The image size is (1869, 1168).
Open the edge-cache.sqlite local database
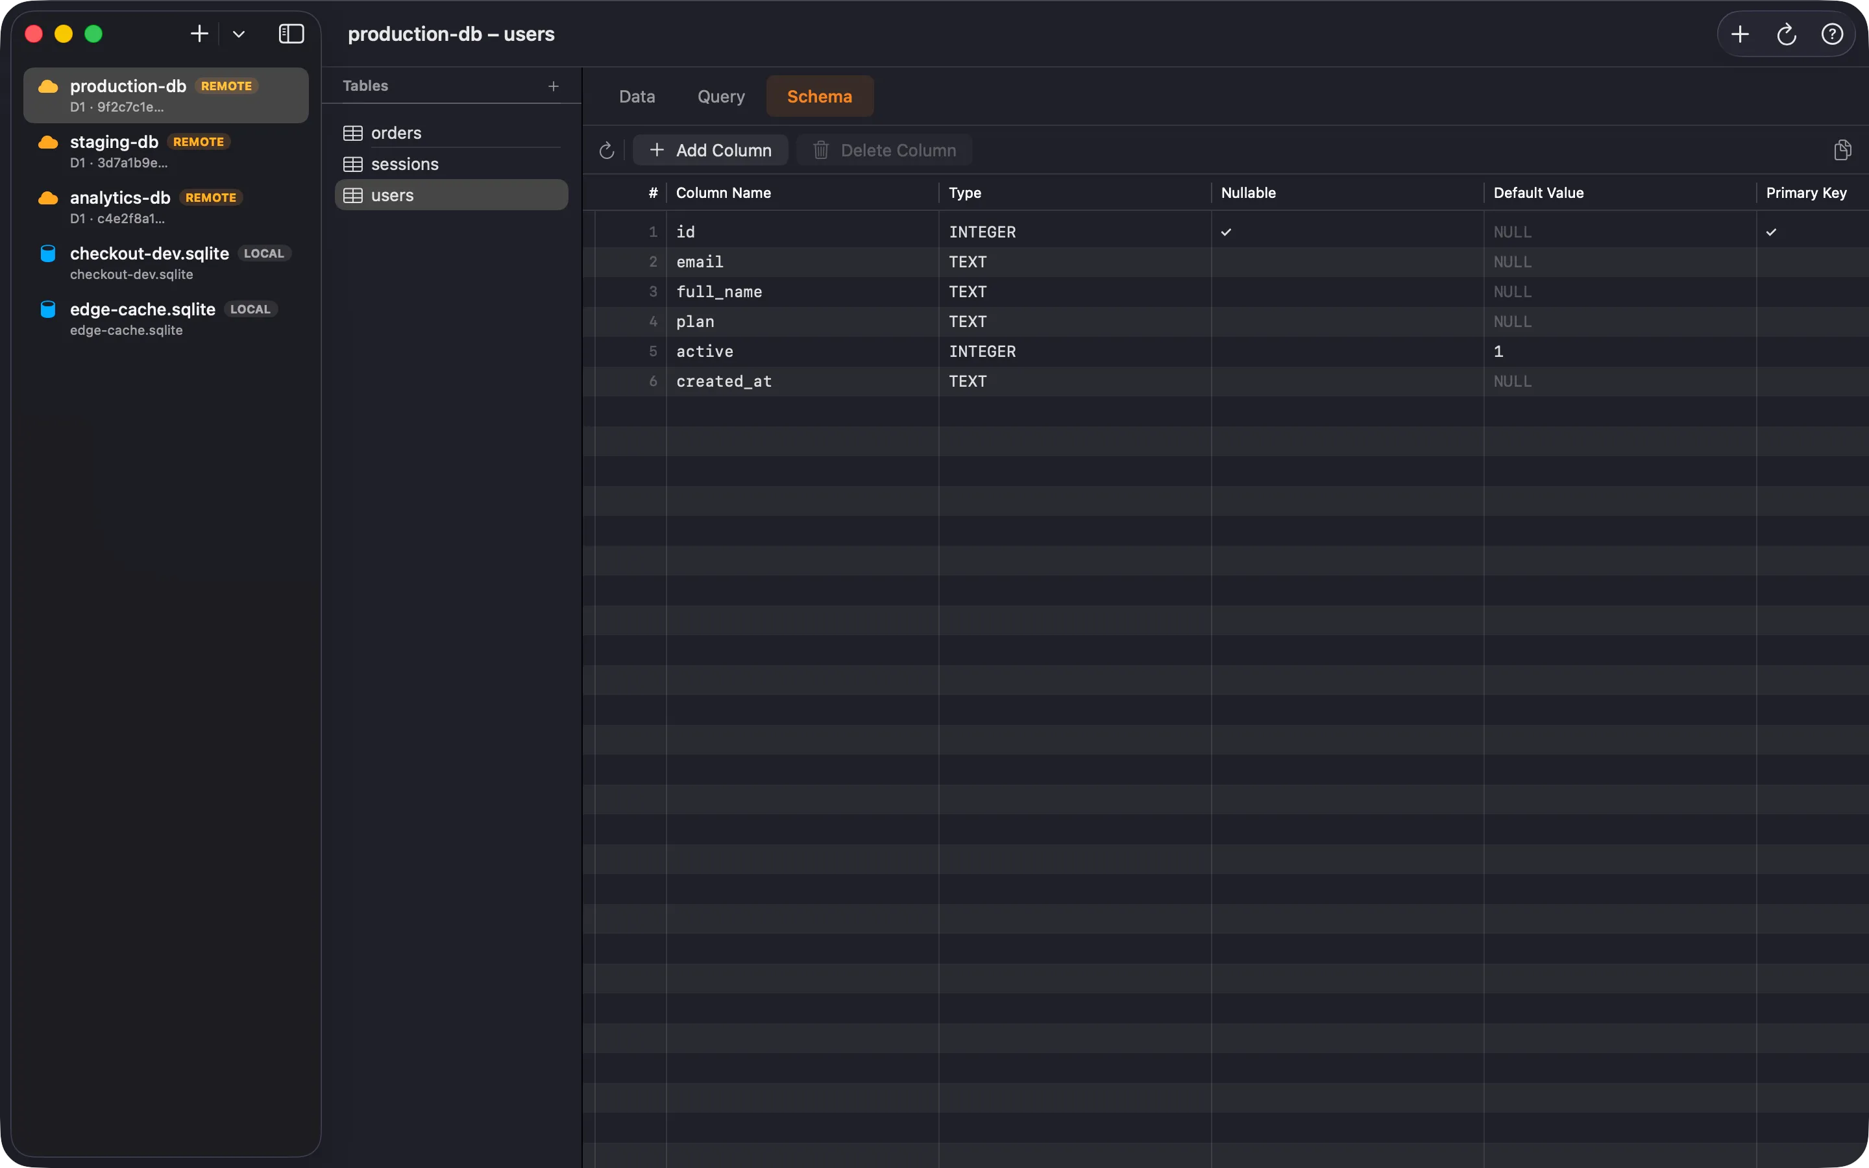[166, 318]
